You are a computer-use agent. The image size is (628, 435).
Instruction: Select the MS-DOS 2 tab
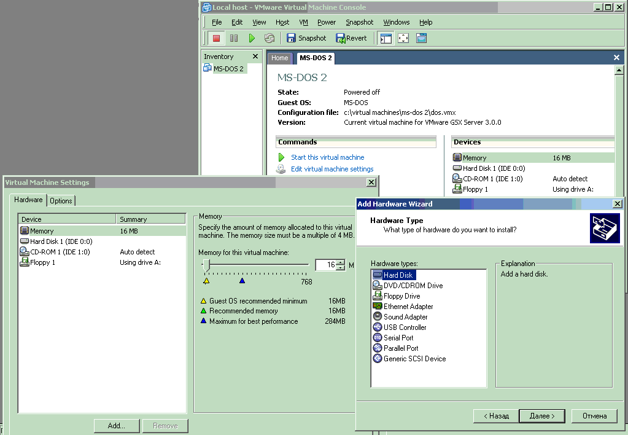point(316,58)
